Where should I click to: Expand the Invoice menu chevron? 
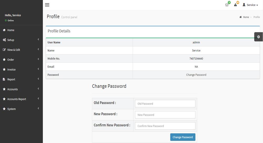38,69
